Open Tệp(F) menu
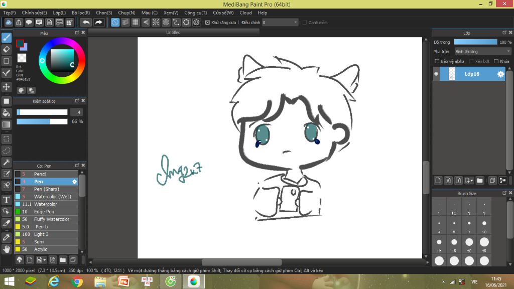 [10, 13]
